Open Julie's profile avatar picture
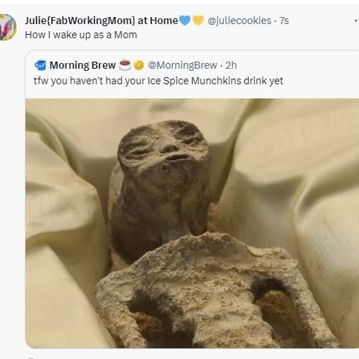The image size is (359, 359). tap(8, 27)
